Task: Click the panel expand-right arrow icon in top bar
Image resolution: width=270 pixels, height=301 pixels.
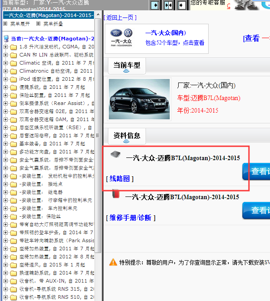Action: 155,5
